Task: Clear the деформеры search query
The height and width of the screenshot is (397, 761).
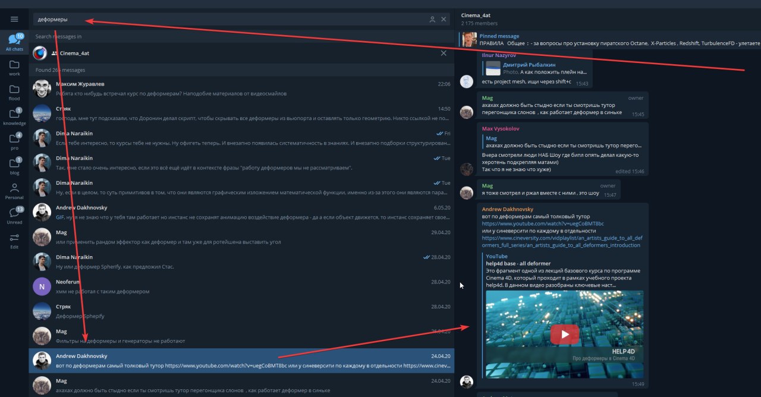Action: point(444,20)
